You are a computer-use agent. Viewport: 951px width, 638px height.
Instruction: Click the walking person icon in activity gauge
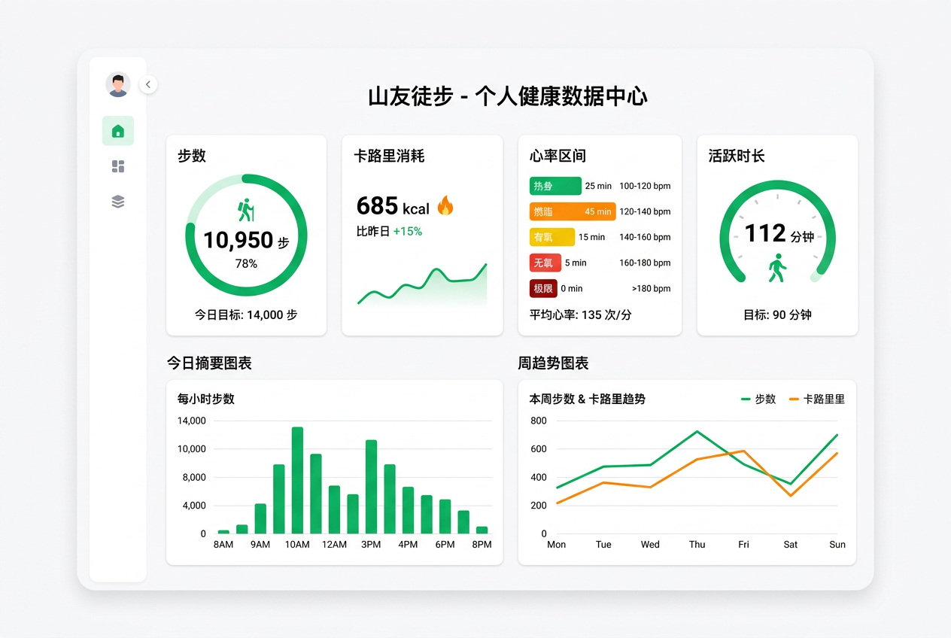(x=777, y=268)
